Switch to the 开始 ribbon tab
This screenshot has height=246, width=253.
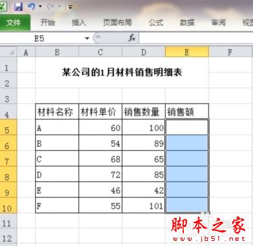[x=48, y=22]
